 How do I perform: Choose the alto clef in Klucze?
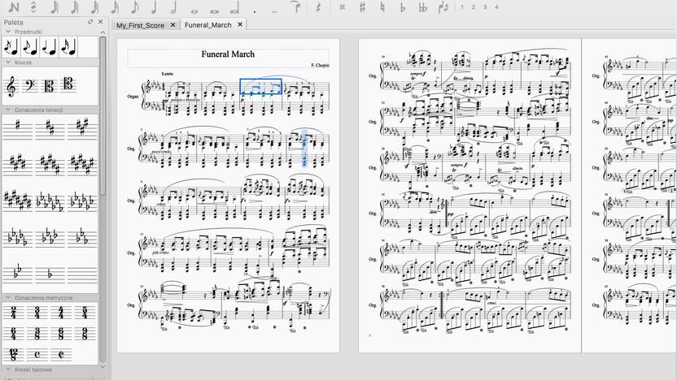(49, 86)
